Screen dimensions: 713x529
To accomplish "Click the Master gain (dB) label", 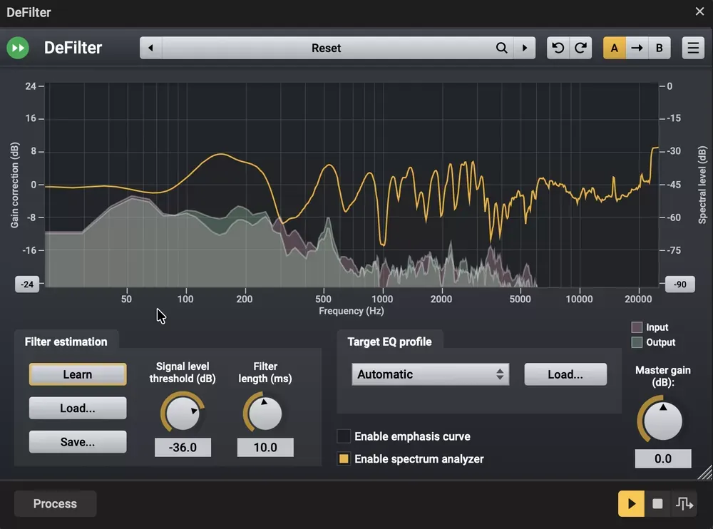I will pos(663,376).
